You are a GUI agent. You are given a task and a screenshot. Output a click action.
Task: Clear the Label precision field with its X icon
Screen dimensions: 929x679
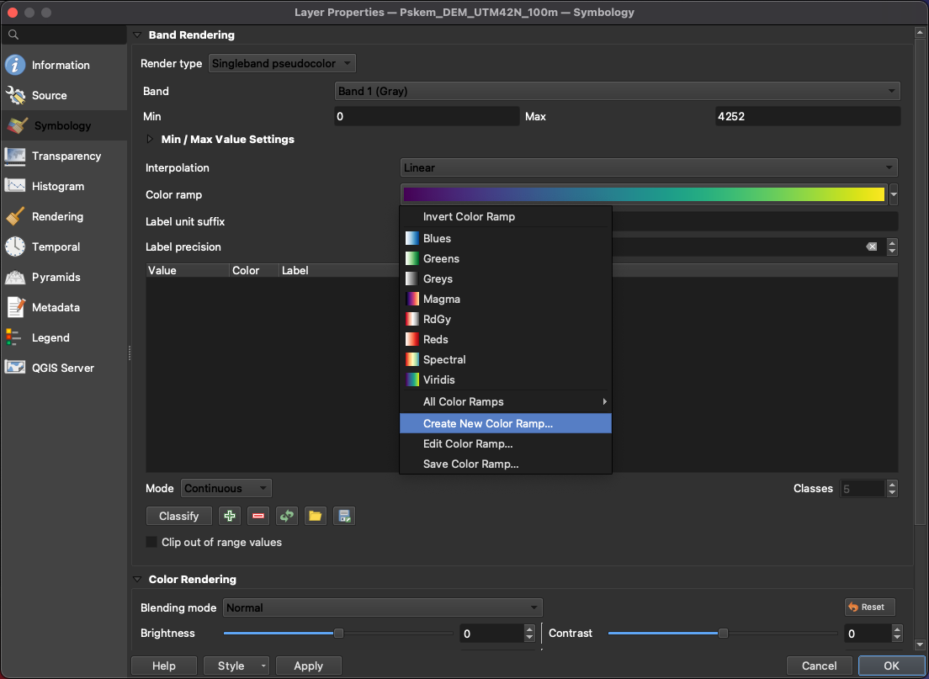[871, 247]
